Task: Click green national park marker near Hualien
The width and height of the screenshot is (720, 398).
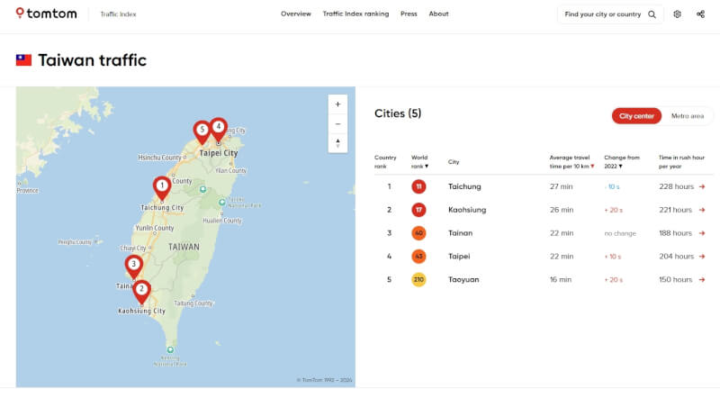Action: (221, 203)
